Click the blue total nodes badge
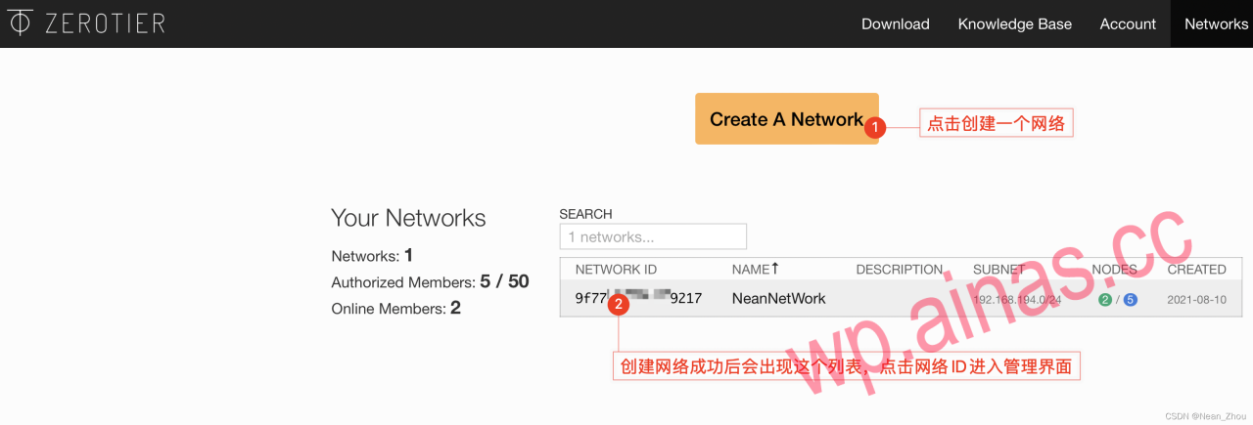This screenshot has height=425, width=1253. tap(1130, 299)
